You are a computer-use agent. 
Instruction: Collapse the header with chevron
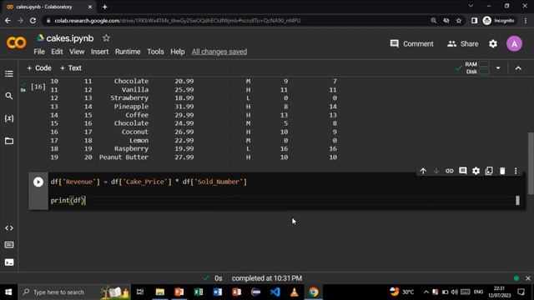coord(518,68)
